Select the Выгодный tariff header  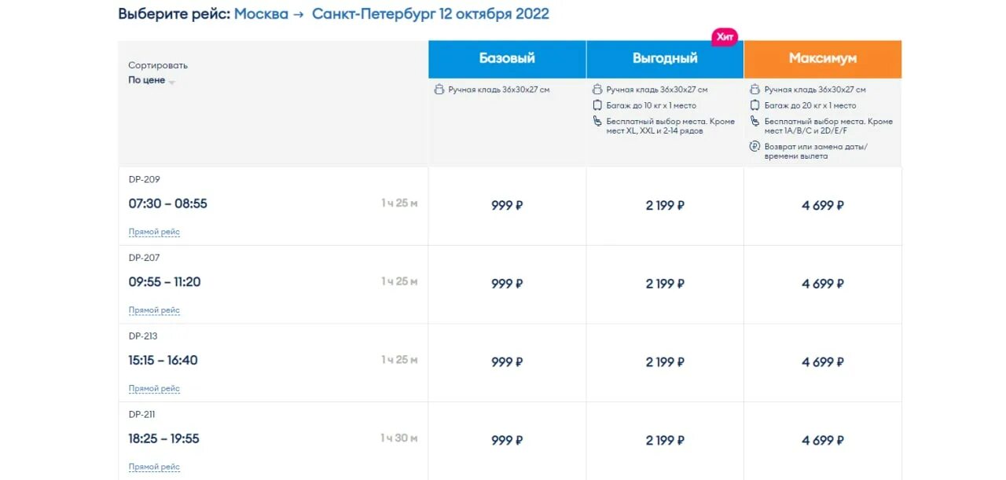pyautogui.click(x=665, y=59)
